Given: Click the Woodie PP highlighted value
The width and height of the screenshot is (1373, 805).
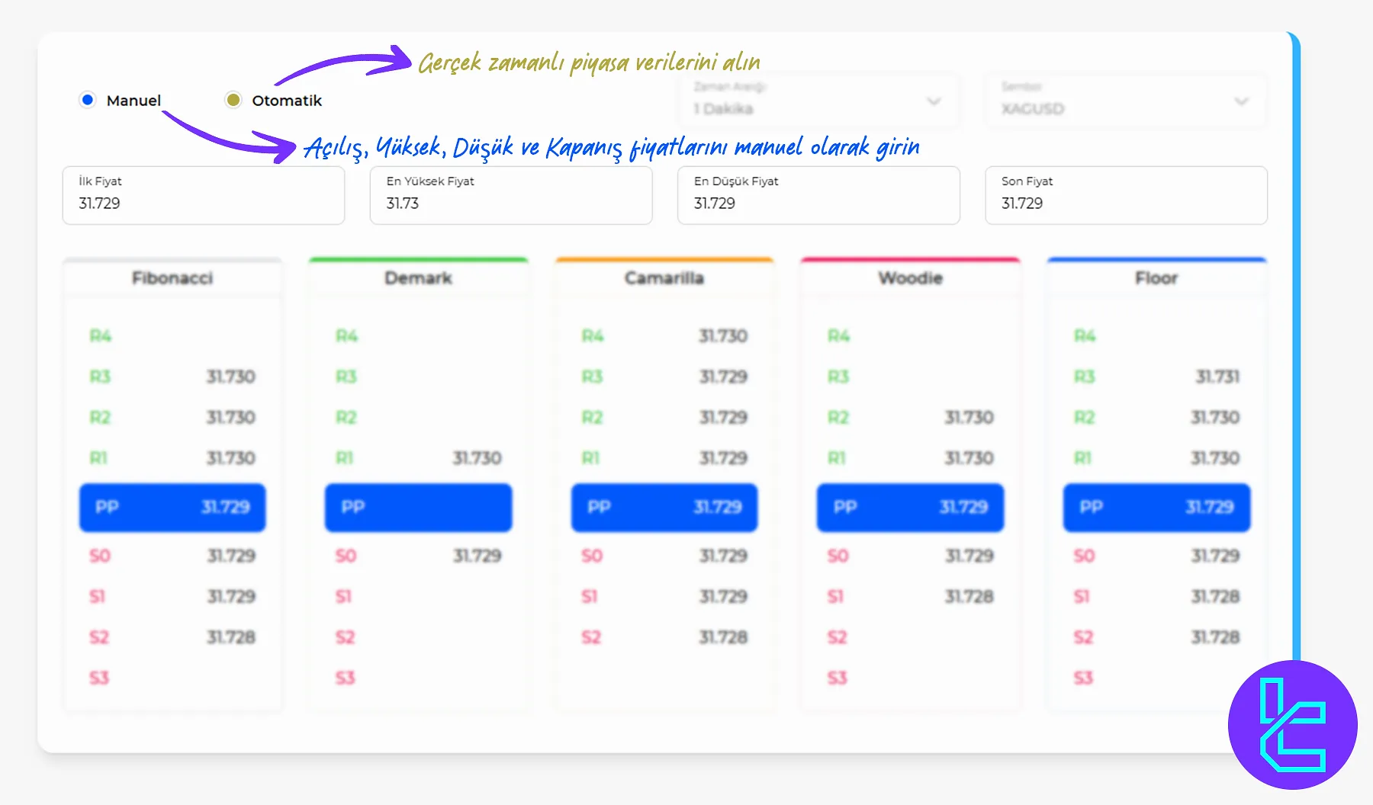Looking at the screenshot, I should (x=910, y=508).
